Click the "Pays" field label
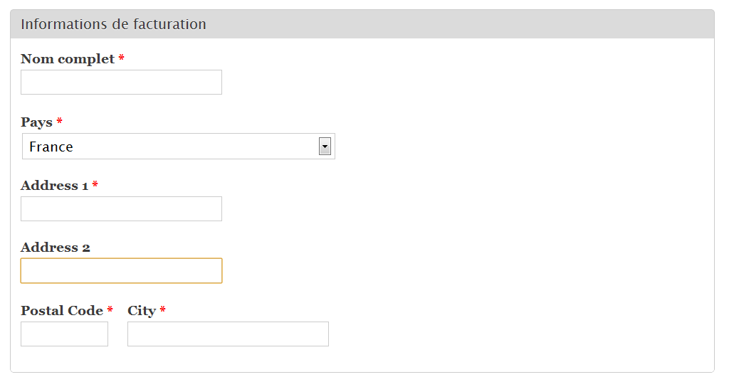Viewport: 729px width, 382px height. pos(36,122)
